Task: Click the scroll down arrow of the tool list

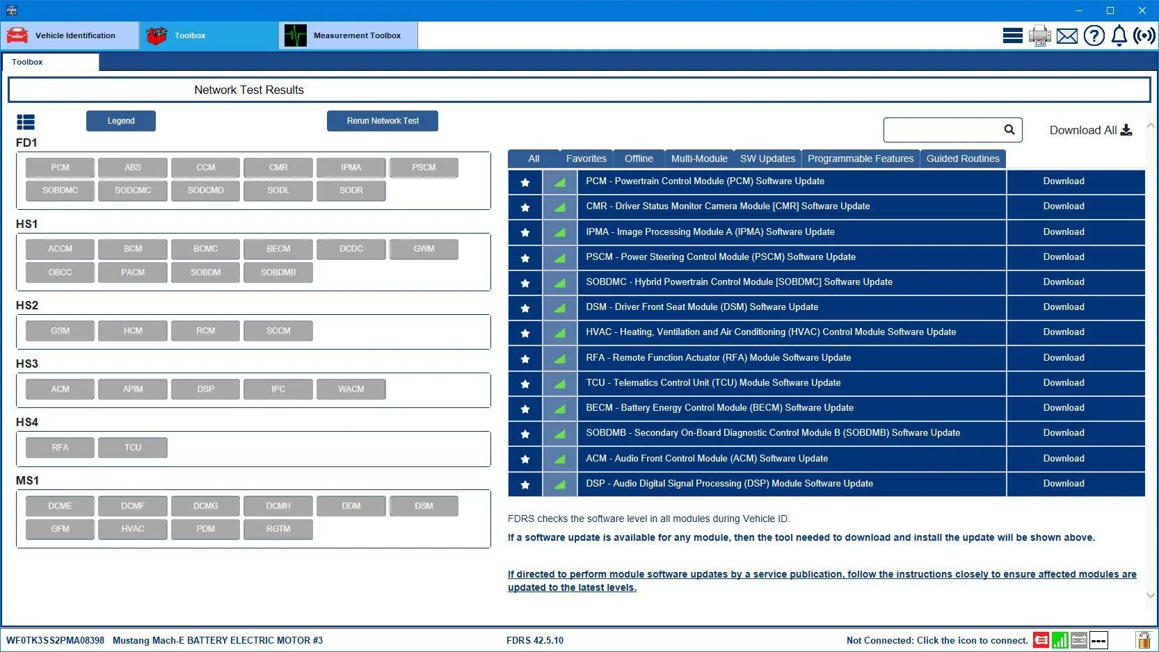Action: (1151, 595)
